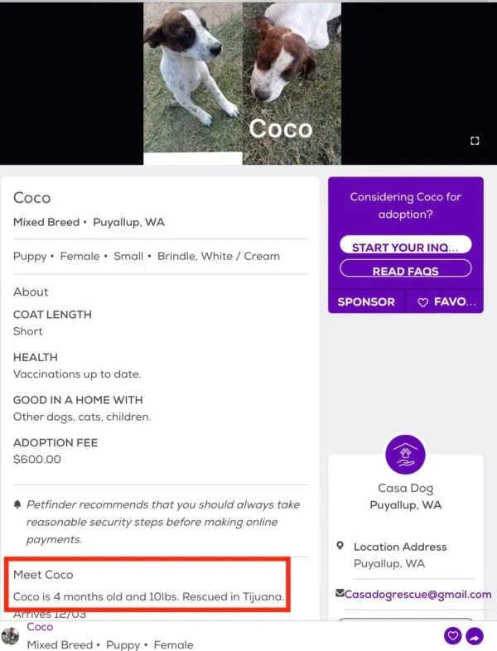The width and height of the screenshot is (497, 651).
Task: Toggle the heart favorite in bottom bar
Action: click(x=452, y=636)
